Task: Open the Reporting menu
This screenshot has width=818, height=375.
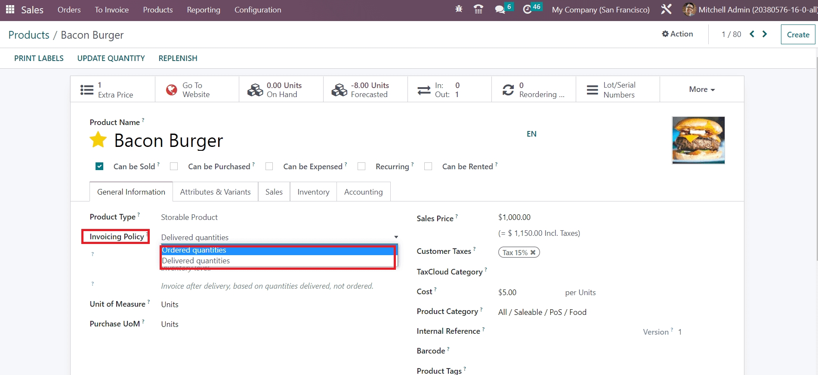Action: pyautogui.click(x=203, y=10)
